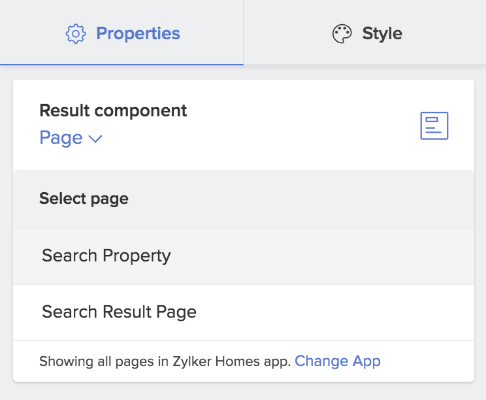Image resolution: width=486 pixels, height=400 pixels.
Task: Click the Change App link
Action: tap(338, 361)
